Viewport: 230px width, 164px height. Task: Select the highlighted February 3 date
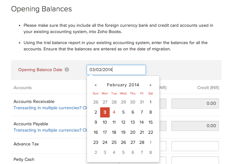[105, 112]
